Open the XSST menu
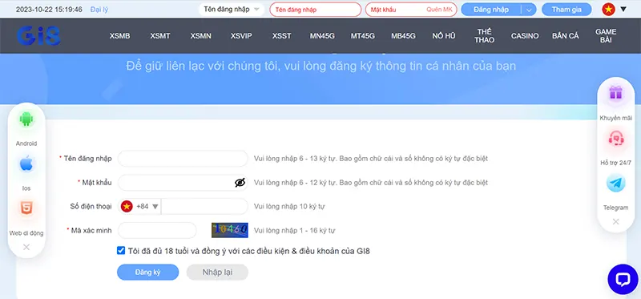 coord(282,36)
